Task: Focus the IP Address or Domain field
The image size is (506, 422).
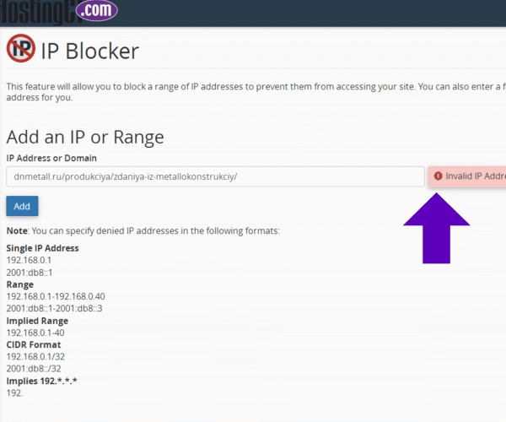Action: (215, 176)
